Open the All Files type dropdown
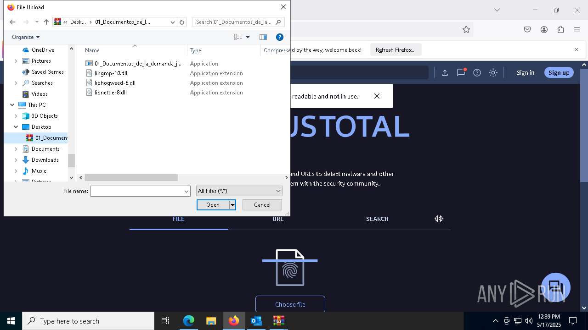The width and height of the screenshot is (588, 330). (239, 191)
